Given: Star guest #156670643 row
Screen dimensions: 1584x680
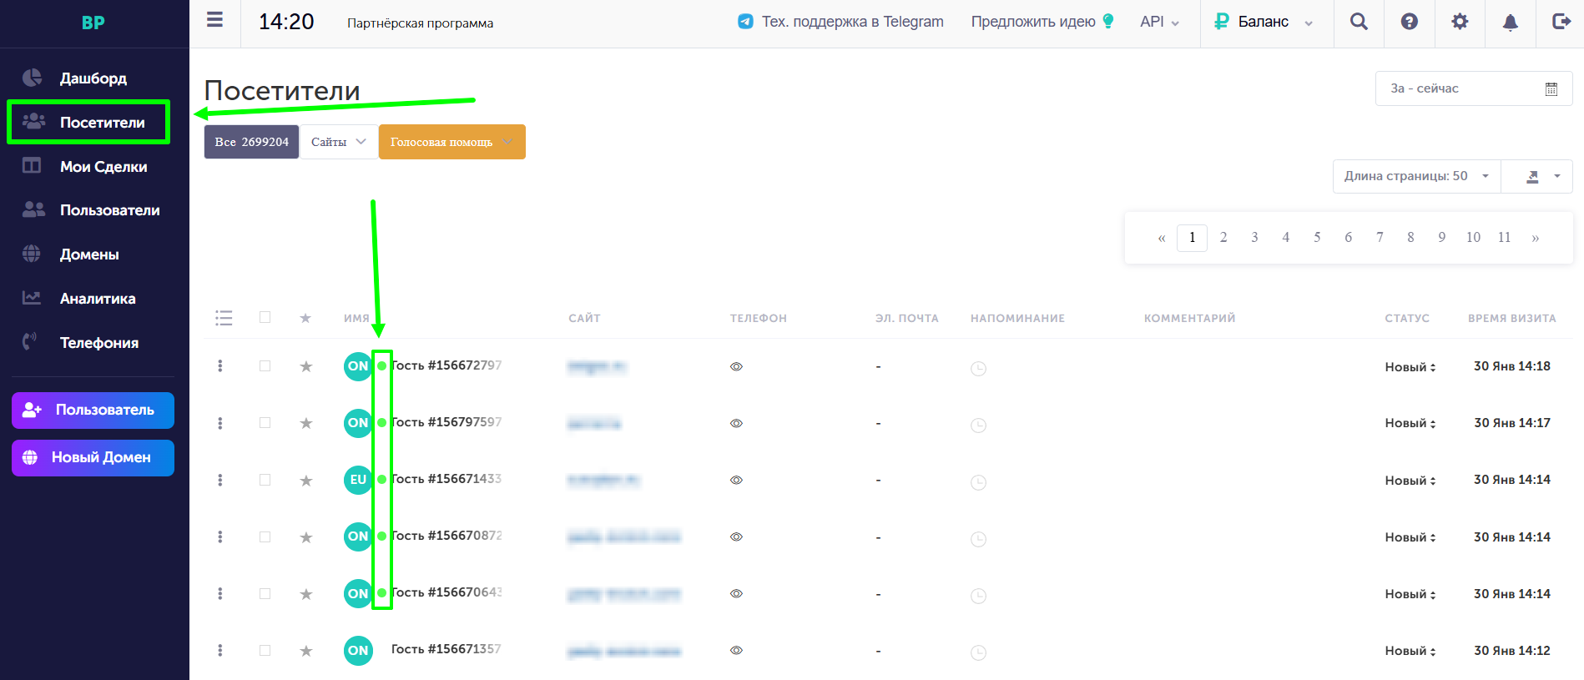Looking at the screenshot, I should pos(306,594).
